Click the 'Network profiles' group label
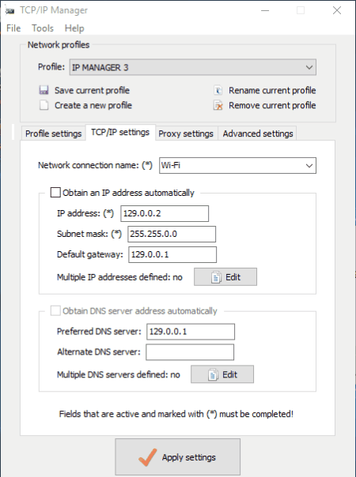 click(59, 45)
